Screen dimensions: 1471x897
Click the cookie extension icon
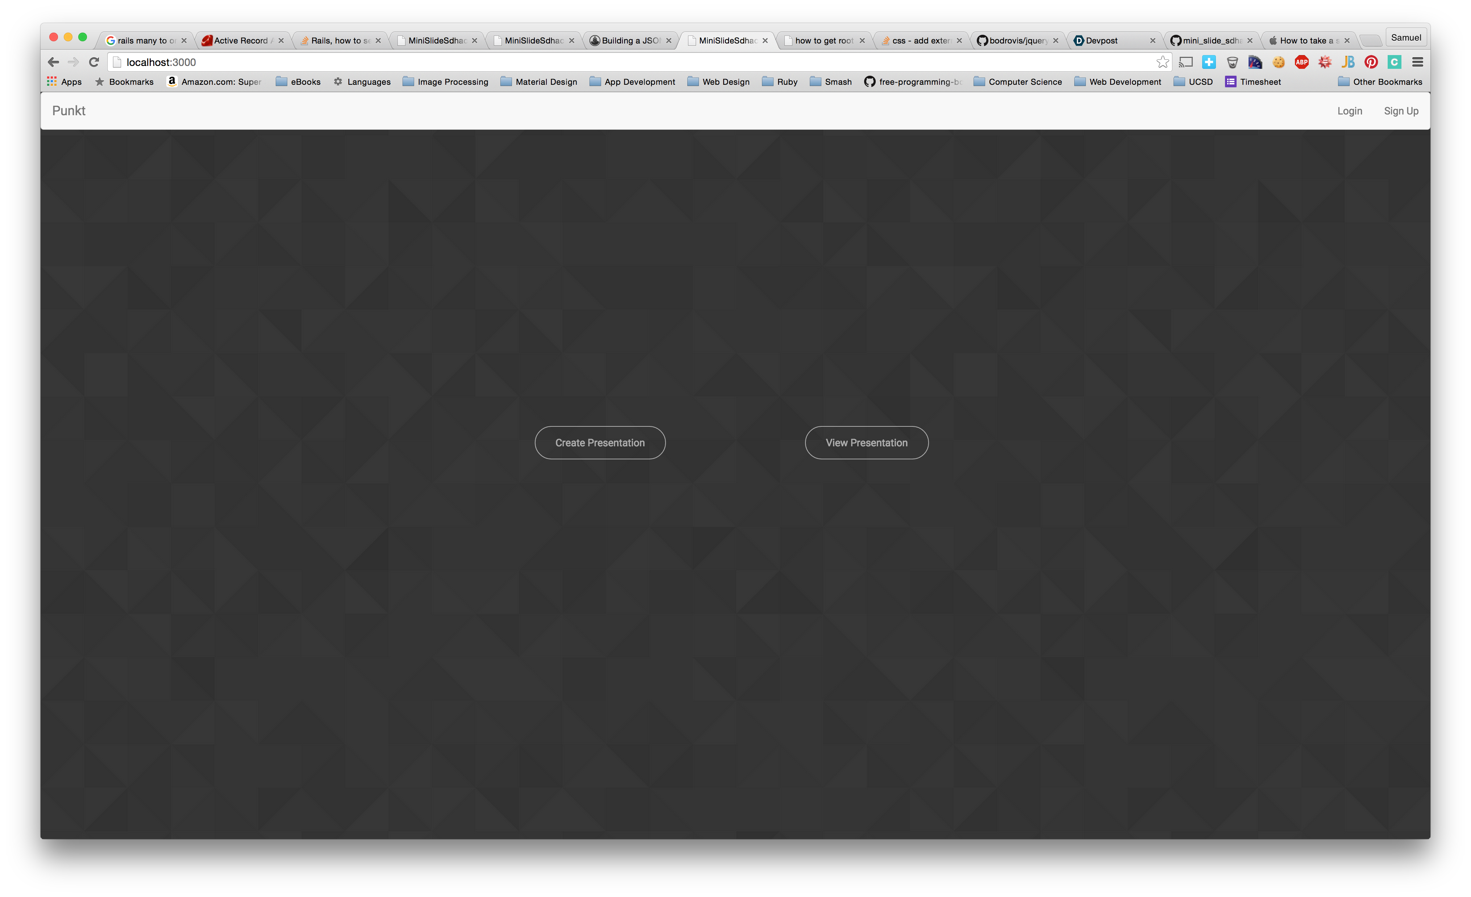point(1278,62)
